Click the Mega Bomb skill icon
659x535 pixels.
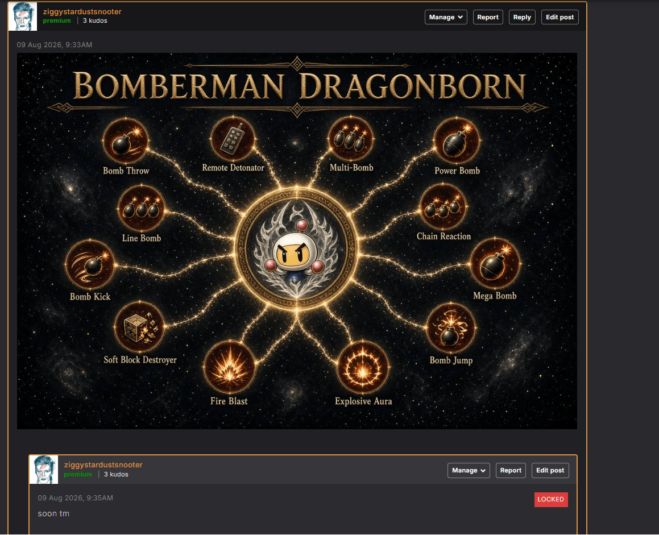tap(495, 263)
